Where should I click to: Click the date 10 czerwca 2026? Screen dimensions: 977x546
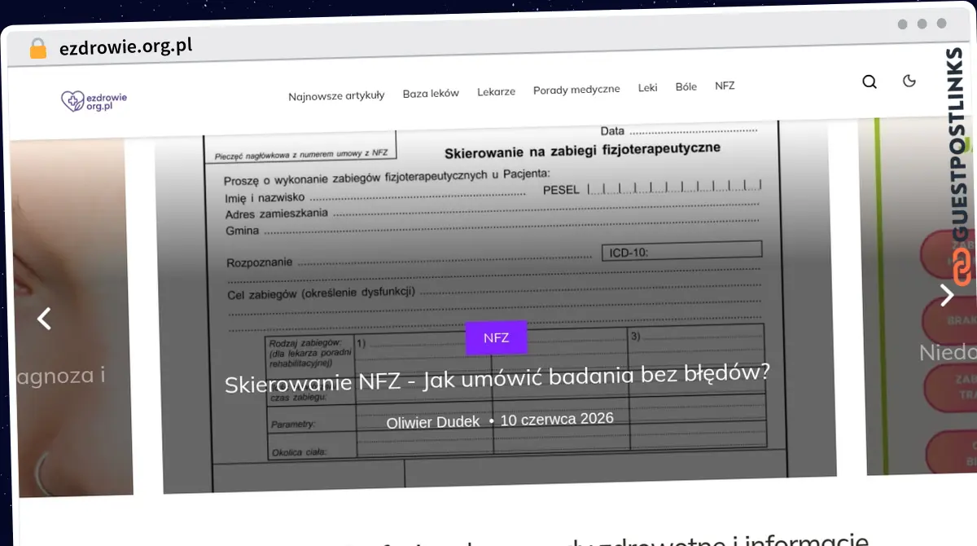tap(557, 419)
